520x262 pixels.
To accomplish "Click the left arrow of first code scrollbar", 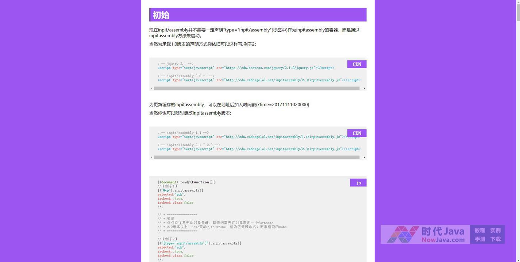I will click(x=151, y=88).
